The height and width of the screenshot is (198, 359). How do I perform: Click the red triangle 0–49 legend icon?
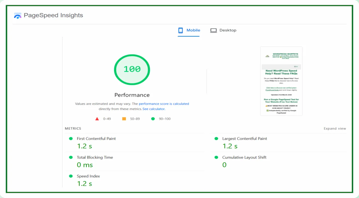point(97,119)
